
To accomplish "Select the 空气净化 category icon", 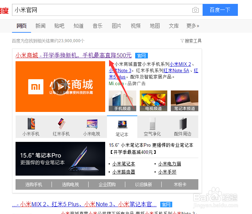I will coord(152,127).
